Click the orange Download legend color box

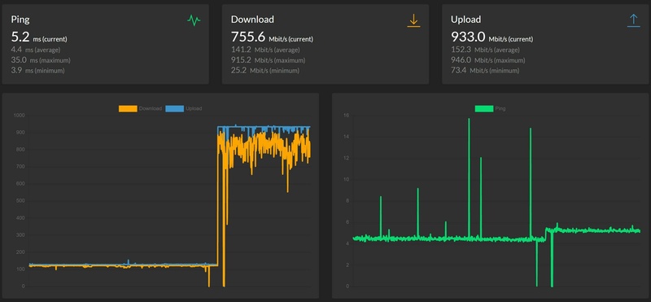click(128, 108)
